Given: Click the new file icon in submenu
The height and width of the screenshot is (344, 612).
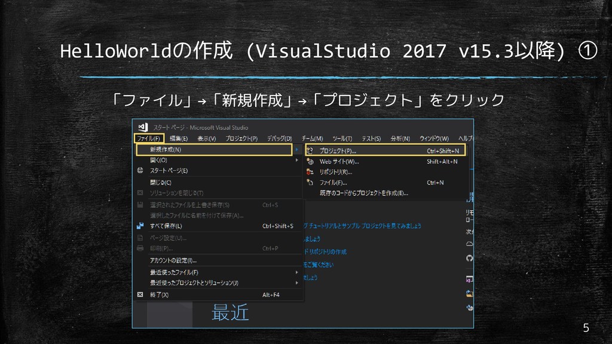Looking at the screenshot, I should click(310, 182).
